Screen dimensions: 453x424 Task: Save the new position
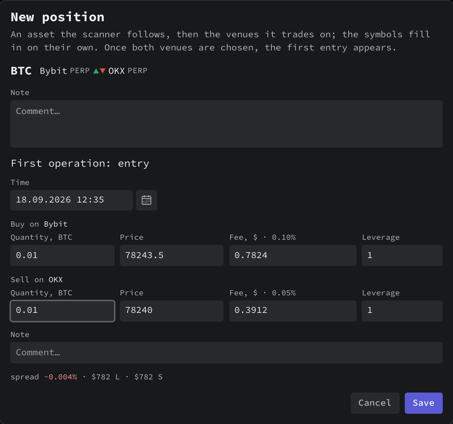[424, 403]
